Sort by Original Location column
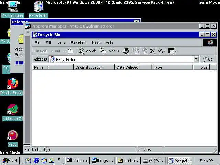This screenshot has width=220, height=165. 94,67
